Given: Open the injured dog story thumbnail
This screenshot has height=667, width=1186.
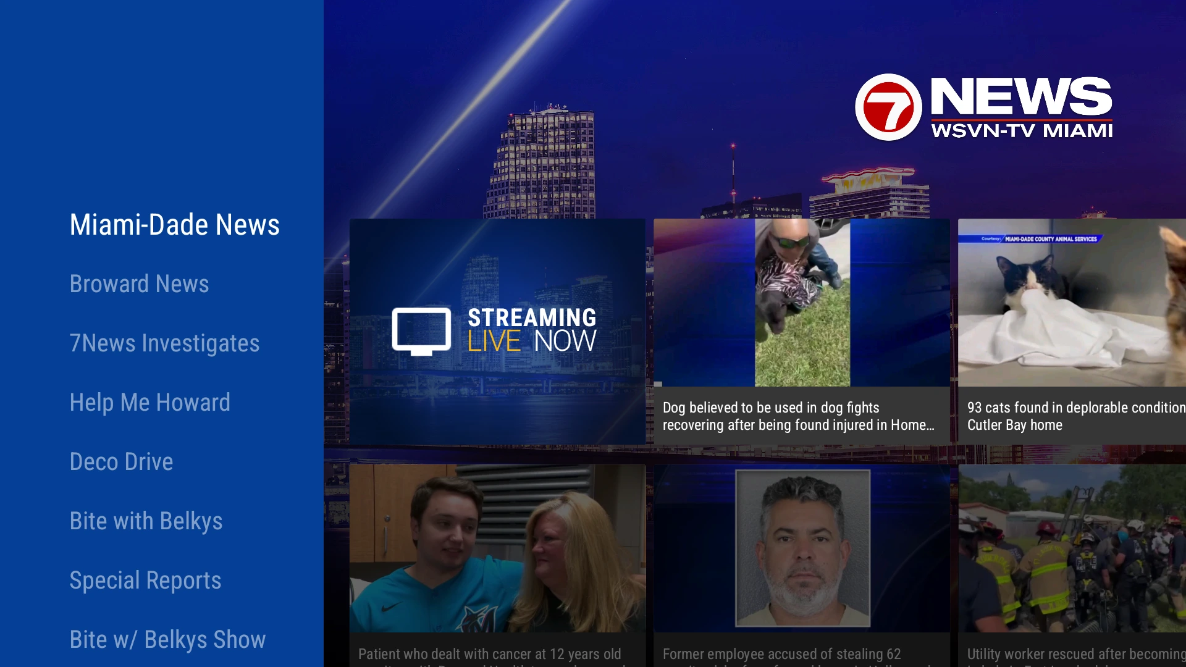Looking at the screenshot, I should point(802,303).
